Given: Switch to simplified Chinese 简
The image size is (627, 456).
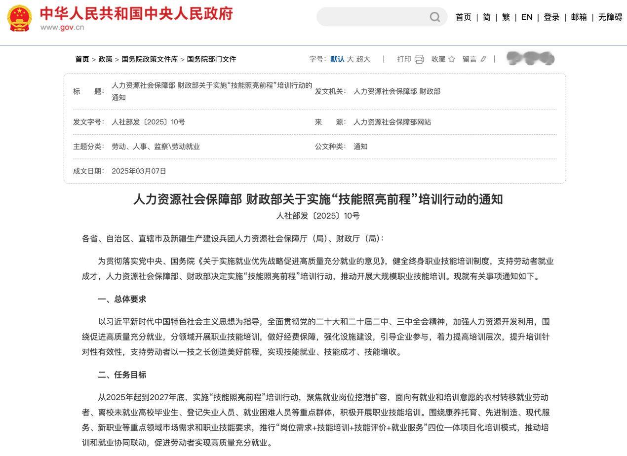Looking at the screenshot, I should (487, 17).
